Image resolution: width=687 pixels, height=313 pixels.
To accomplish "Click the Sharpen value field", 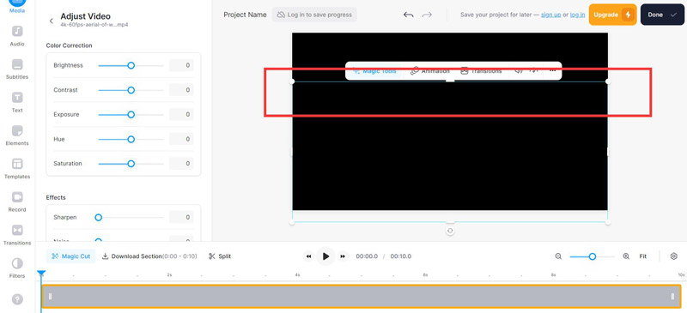I will tap(181, 217).
